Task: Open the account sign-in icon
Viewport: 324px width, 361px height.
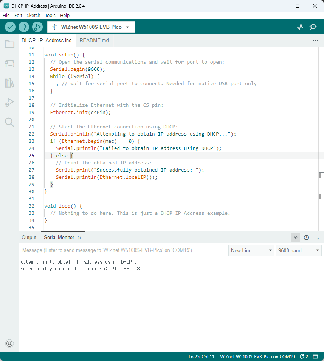Action: (x=9, y=344)
